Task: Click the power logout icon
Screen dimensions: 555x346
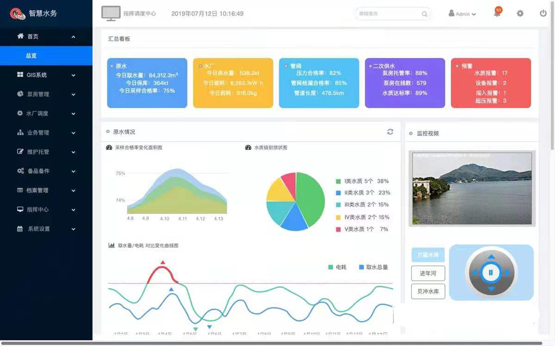Action: pos(543,13)
